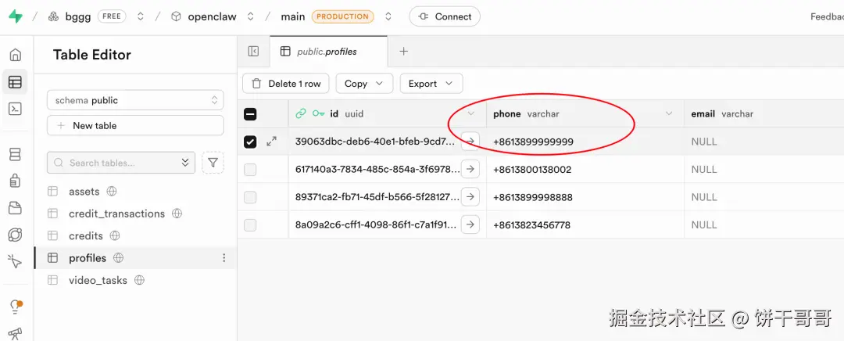Open the phone column header menu
This screenshot has height=341, width=844.
[669, 114]
